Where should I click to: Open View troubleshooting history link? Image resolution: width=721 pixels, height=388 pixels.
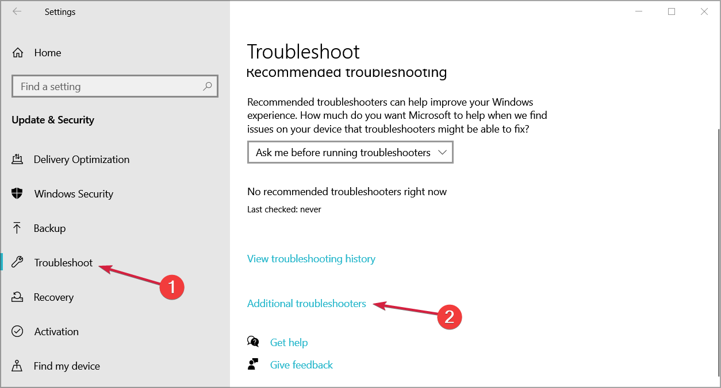coord(311,259)
